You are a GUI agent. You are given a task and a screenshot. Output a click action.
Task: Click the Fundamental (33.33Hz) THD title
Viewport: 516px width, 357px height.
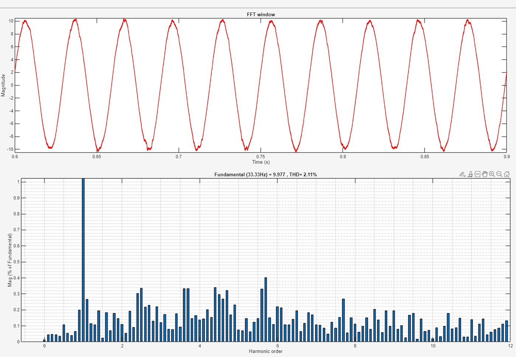click(265, 174)
